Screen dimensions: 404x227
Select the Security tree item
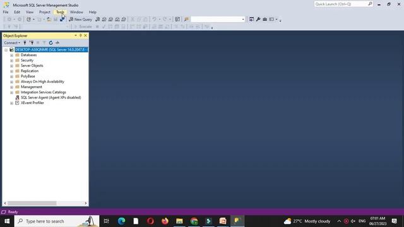[x=27, y=61]
